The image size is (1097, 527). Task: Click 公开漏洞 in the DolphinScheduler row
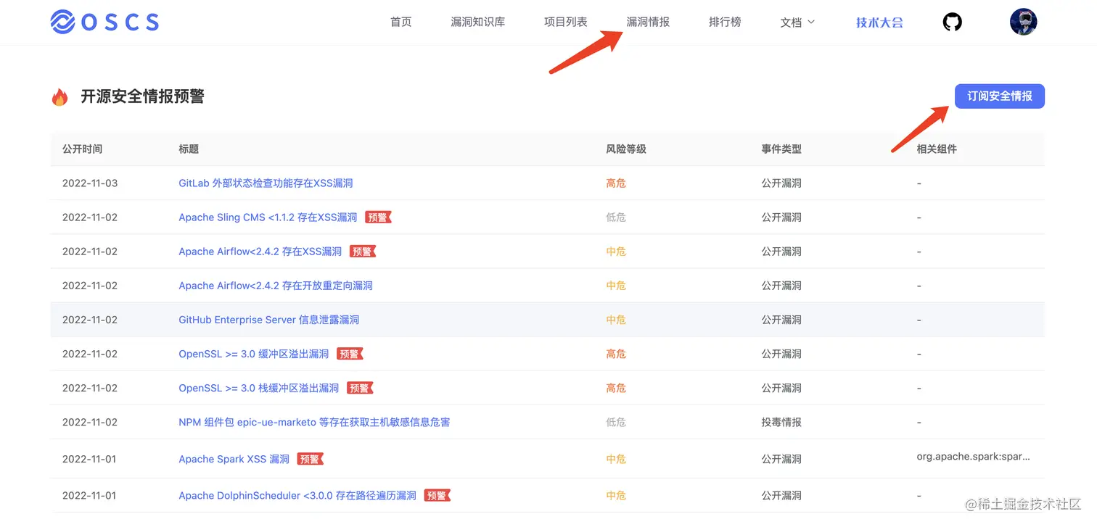pyautogui.click(x=781, y=496)
